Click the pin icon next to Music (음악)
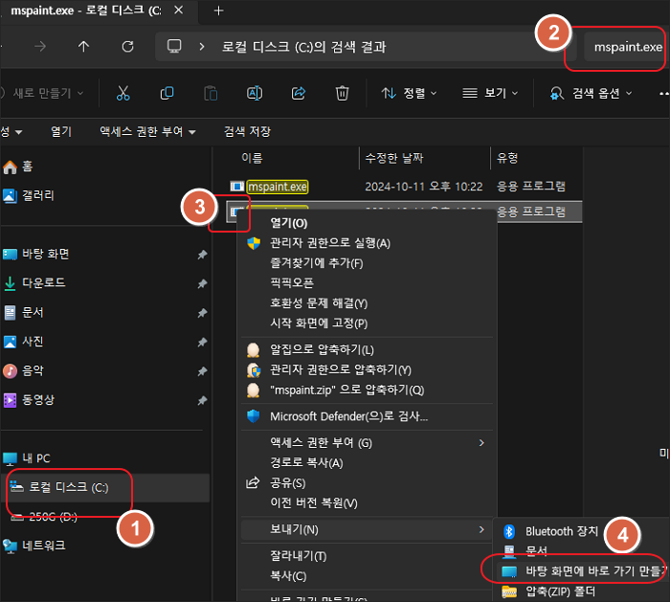This screenshot has width=670, height=602. tap(202, 371)
